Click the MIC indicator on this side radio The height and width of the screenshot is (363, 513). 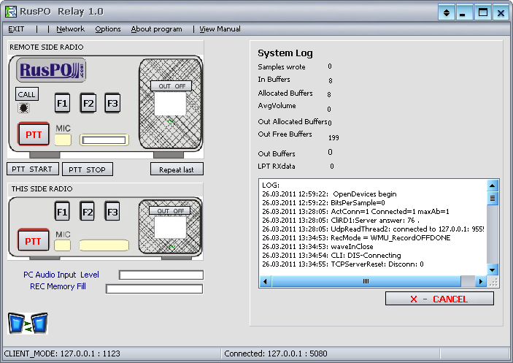(x=63, y=245)
